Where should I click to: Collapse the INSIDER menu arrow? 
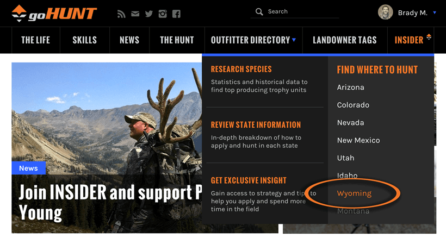429,37
